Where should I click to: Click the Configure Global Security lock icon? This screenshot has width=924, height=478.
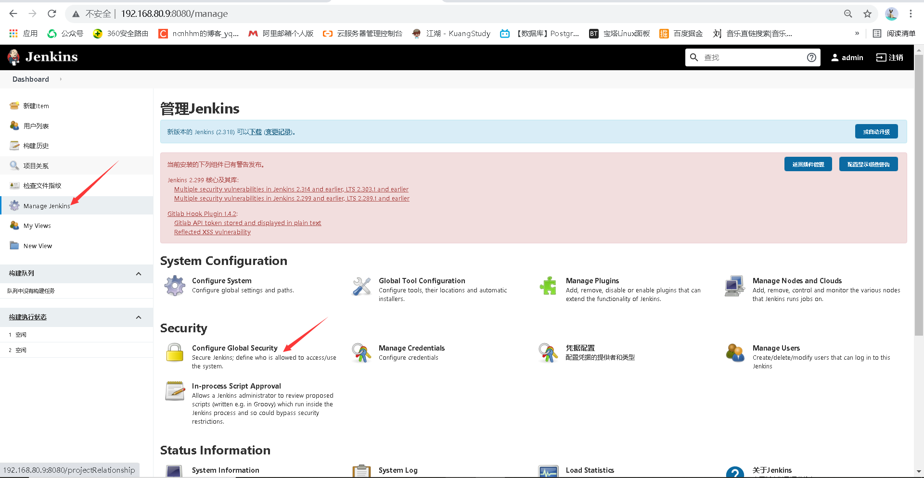175,352
